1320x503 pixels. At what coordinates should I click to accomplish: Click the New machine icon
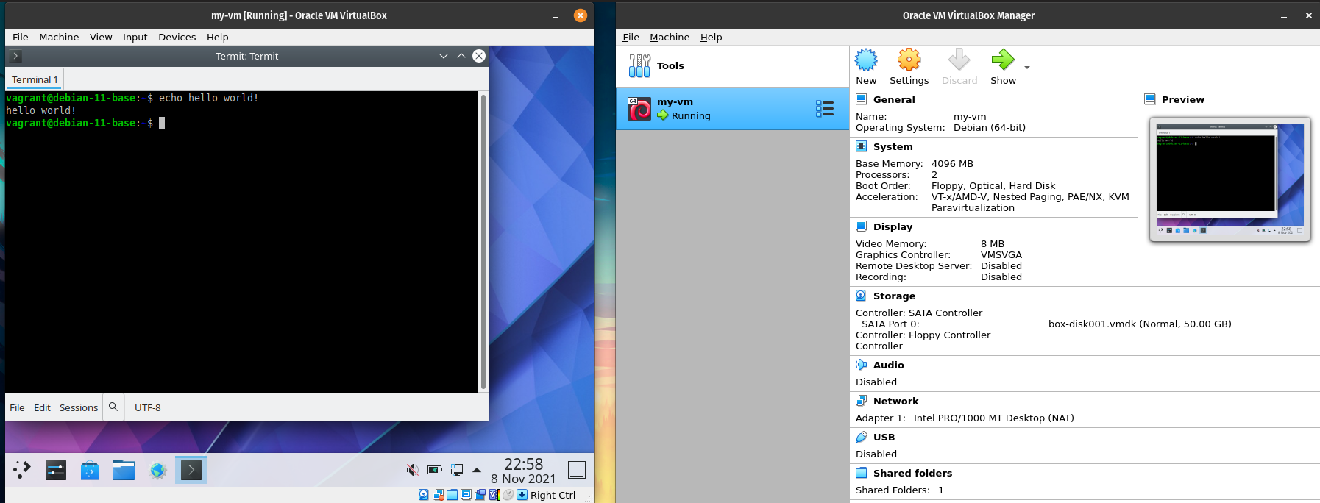[866, 60]
